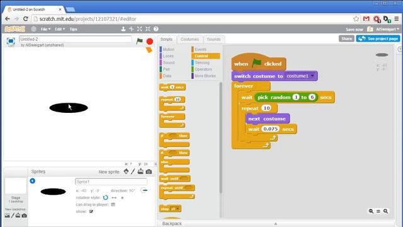Viewport: 403px width, 227px height.
Task: Stop the project with red stop sign
Action: [x=150, y=41]
